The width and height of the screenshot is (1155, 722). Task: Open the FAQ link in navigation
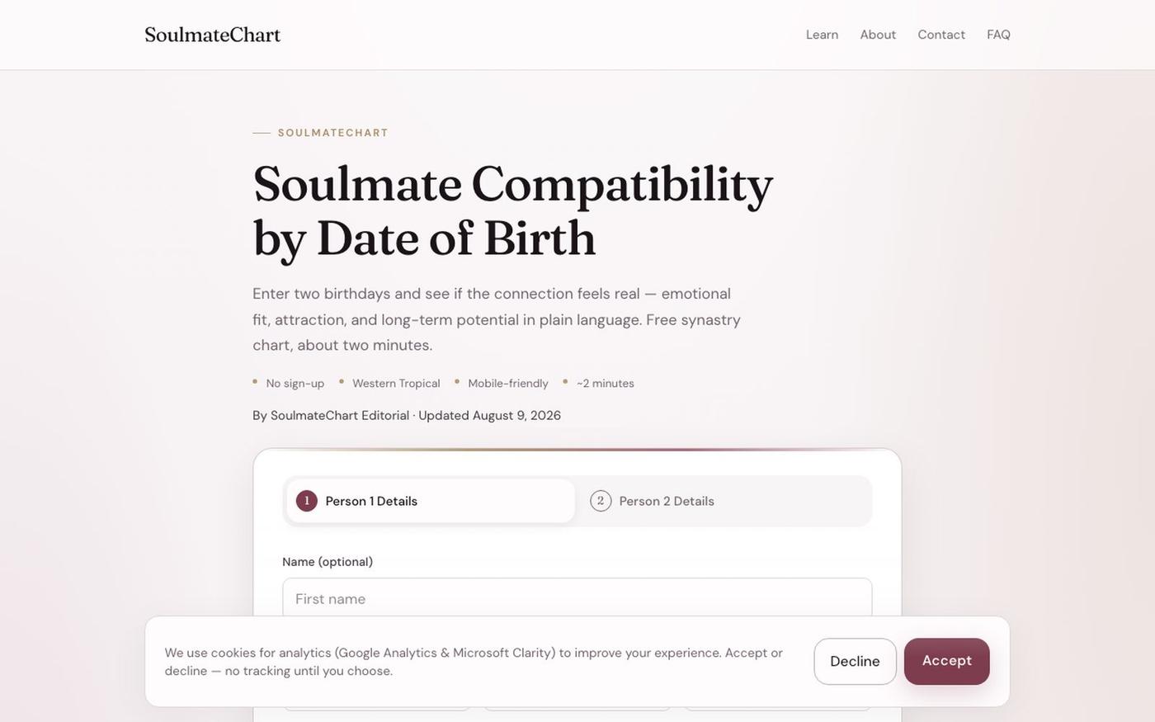[998, 35]
